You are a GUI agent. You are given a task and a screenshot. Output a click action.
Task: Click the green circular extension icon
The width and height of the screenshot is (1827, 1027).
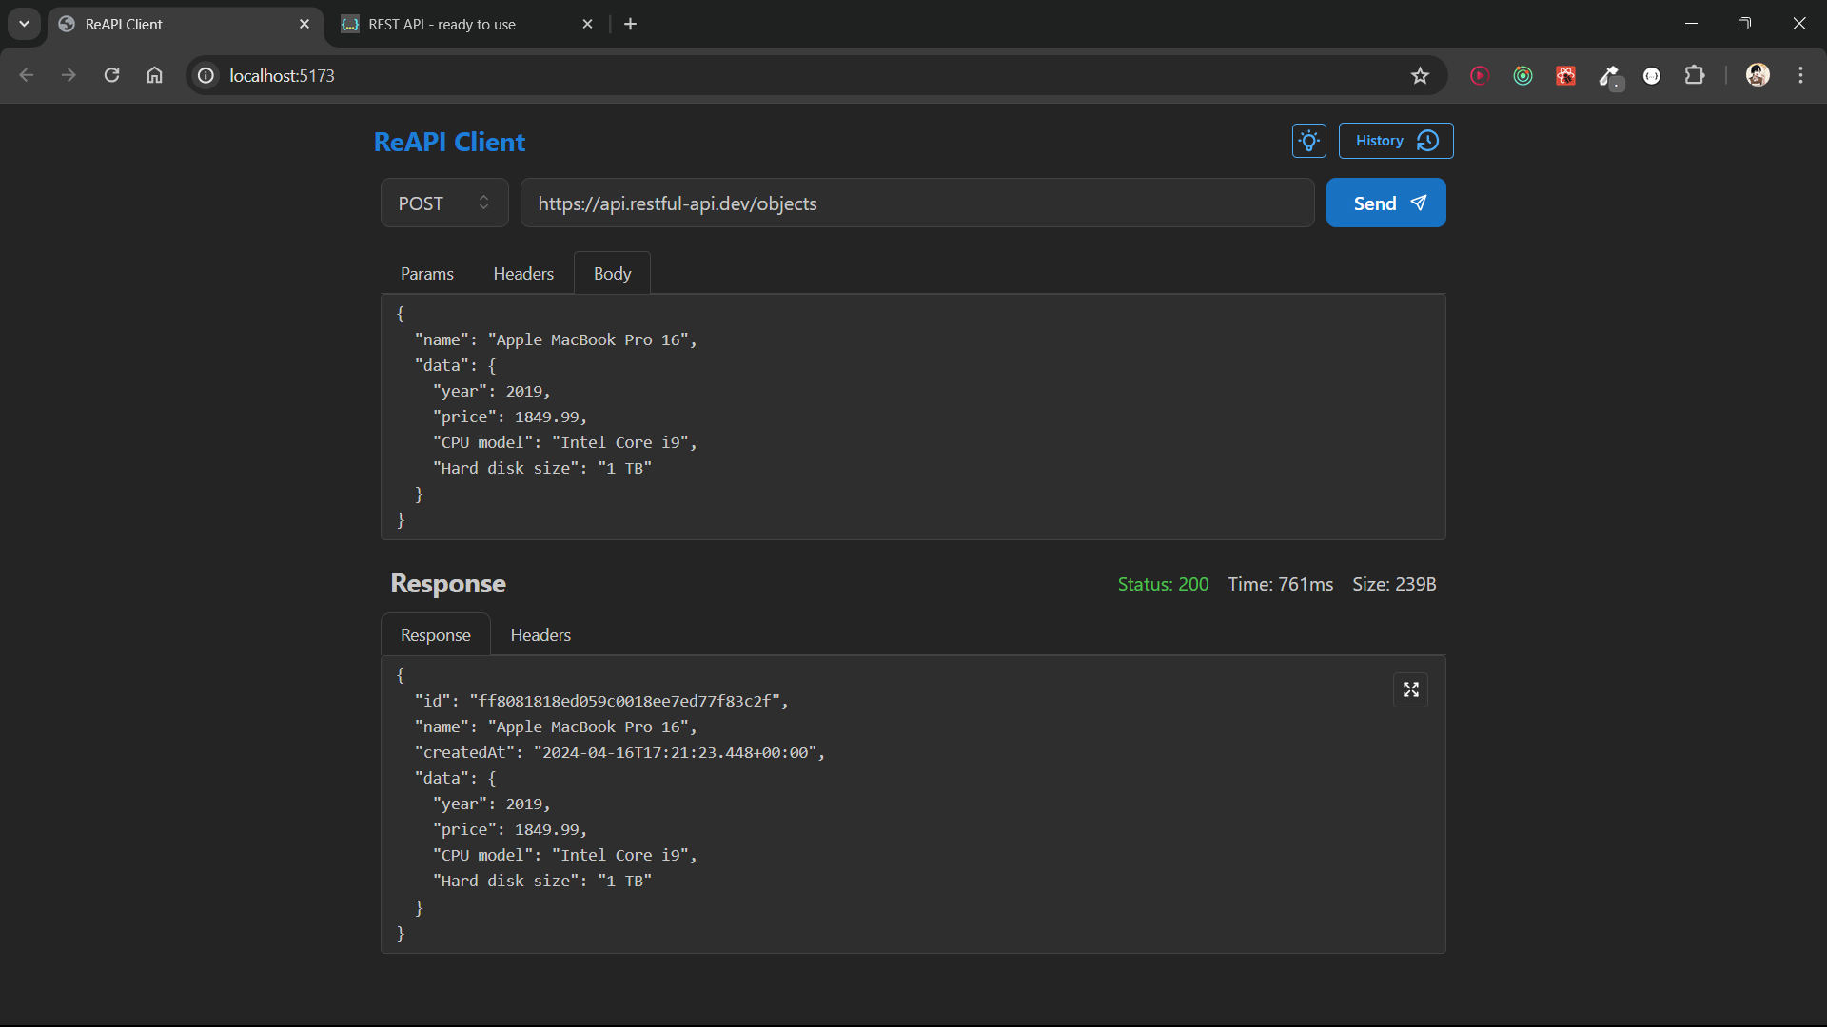pyautogui.click(x=1522, y=75)
